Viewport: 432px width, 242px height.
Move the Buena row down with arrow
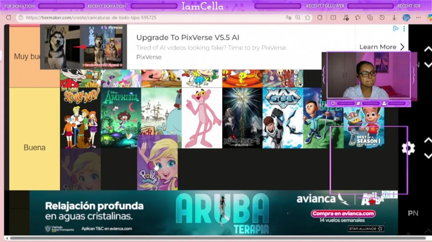[427, 156]
